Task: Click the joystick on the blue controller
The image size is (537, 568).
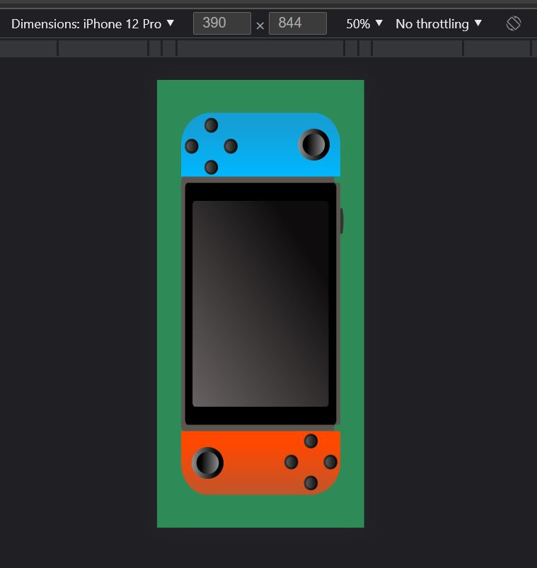Action: pos(314,144)
